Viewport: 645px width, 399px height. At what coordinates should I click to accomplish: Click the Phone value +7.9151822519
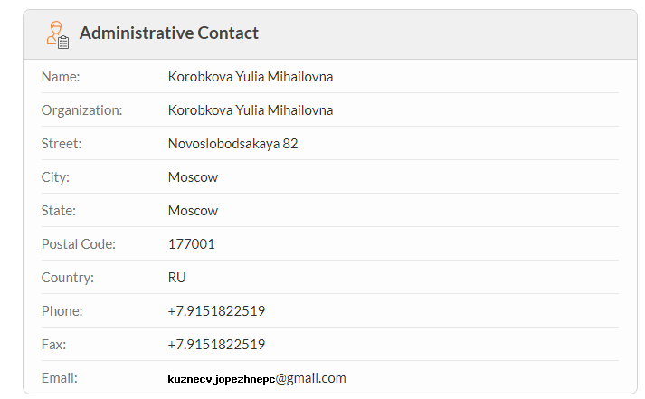tap(216, 311)
